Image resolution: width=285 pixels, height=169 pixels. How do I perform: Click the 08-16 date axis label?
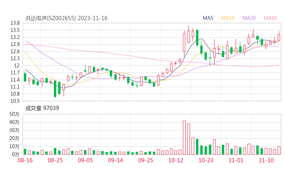(x=25, y=160)
